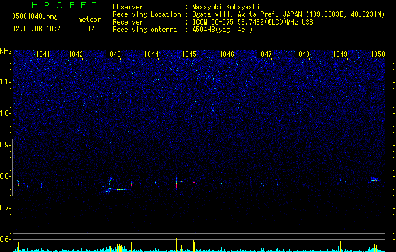This screenshot has width=396, height=252.
Task: Click the Receiver label
Action: 128,22
